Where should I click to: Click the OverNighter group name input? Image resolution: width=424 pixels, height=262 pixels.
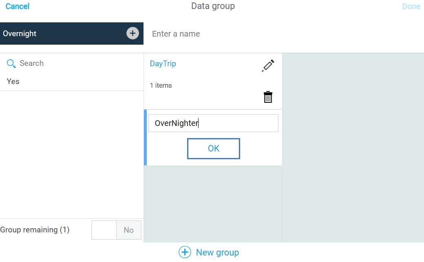point(213,123)
